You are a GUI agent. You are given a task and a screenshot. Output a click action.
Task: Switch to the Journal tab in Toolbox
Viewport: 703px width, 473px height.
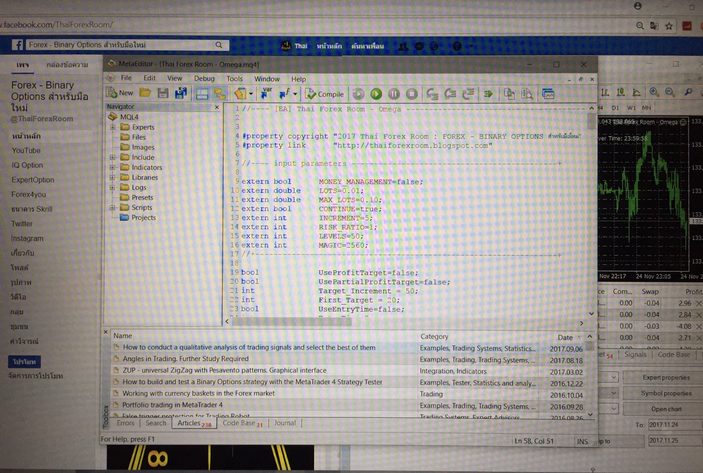tap(285, 423)
